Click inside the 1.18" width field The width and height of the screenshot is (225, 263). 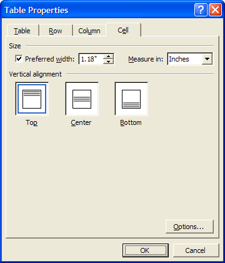pyautogui.click(x=91, y=59)
